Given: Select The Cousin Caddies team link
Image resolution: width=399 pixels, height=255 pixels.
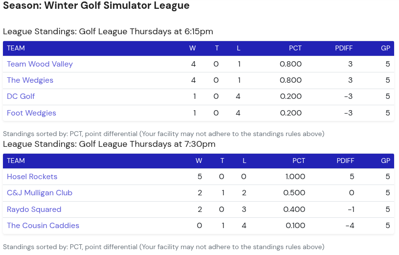Looking at the screenshot, I should tap(43, 226).
